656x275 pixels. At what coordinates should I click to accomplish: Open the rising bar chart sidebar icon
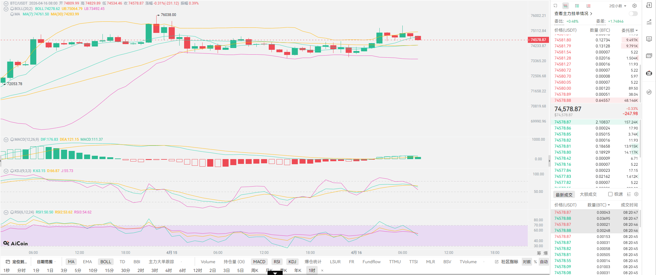click(x=649, y=22)
